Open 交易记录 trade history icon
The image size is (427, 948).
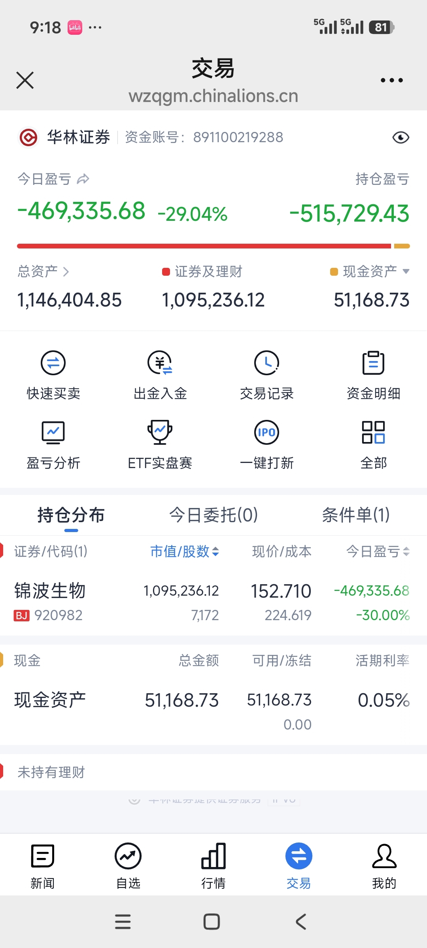click(x=267, y=363)
